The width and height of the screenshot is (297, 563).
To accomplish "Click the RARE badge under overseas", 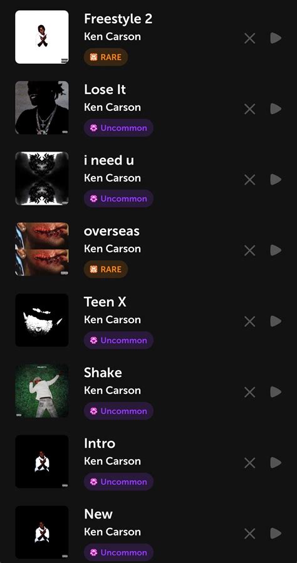I will (x=106, y=269).
